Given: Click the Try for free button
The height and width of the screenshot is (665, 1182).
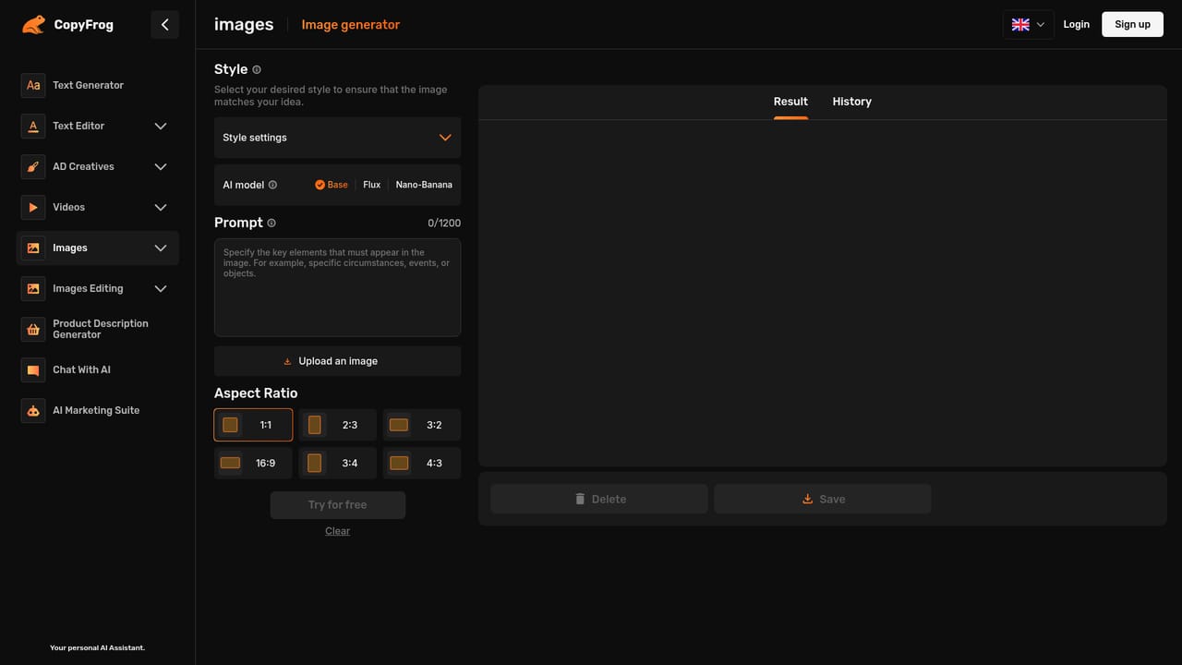Looking at the screenshot, I should (x=338, y=505).
